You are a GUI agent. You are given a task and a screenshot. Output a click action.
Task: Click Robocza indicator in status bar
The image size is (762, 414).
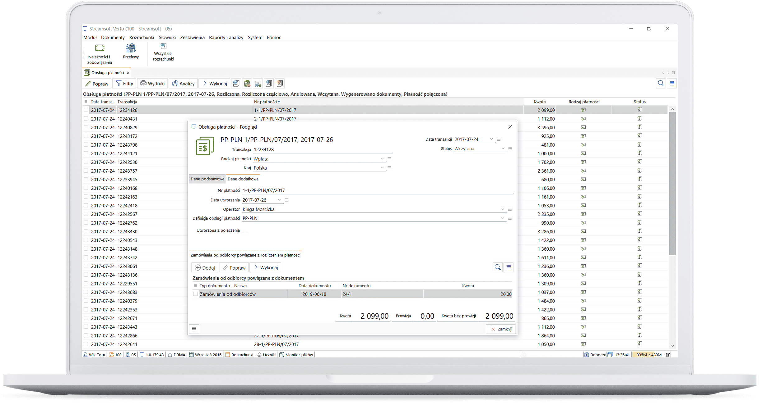(595, 355)
